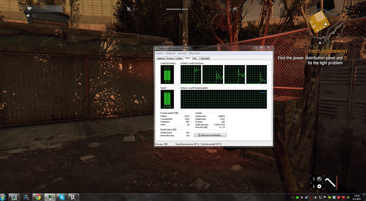Click the medkit plus icon in HUD

[28, 16]
